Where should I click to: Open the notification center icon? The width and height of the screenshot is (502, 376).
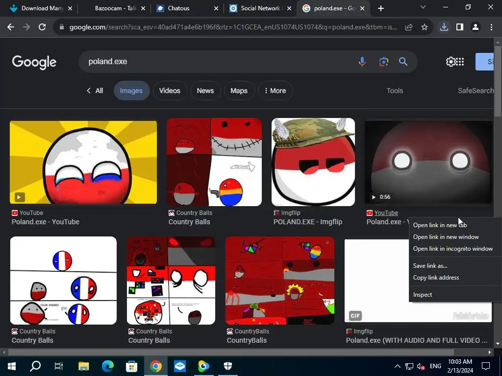coord(486,366)
